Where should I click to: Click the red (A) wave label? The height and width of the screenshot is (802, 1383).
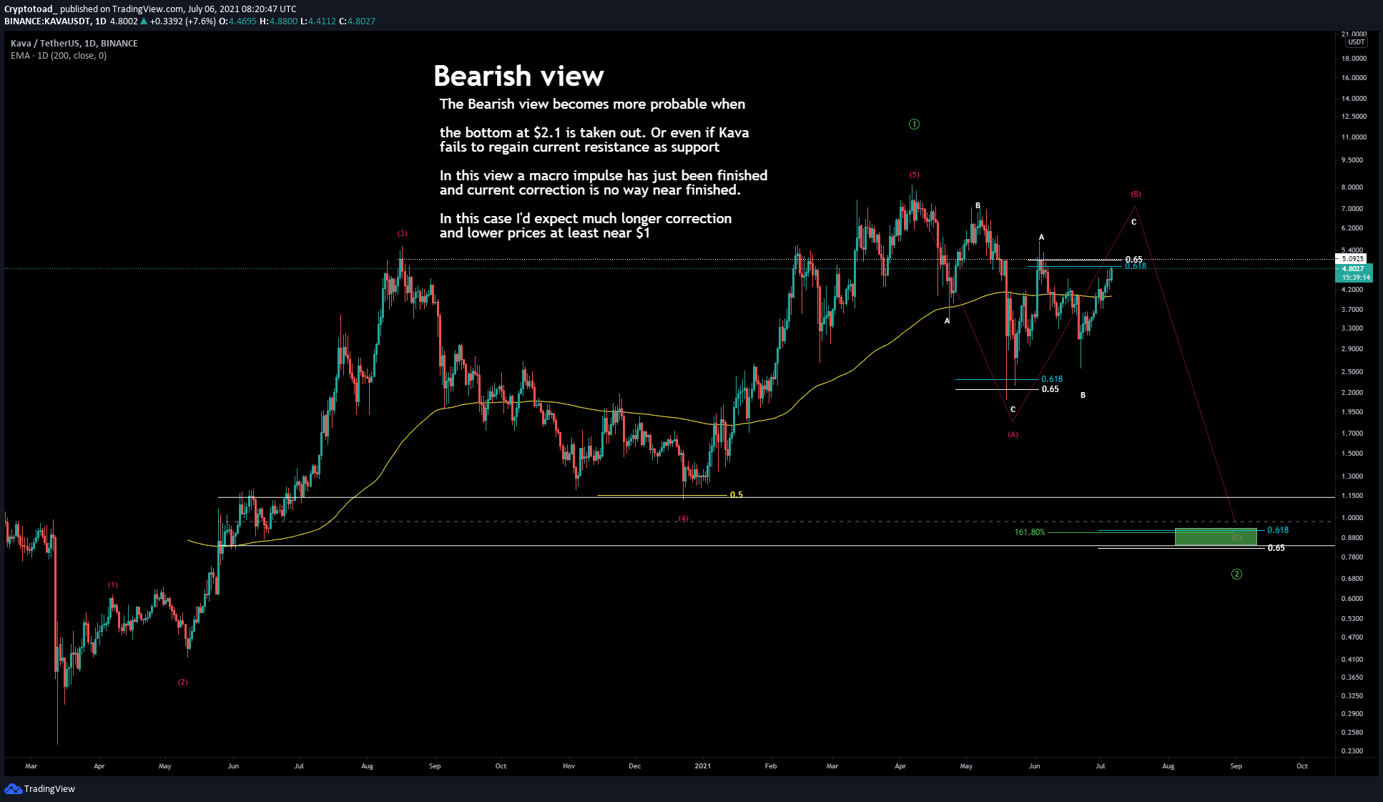click(x=1013, y=434)
